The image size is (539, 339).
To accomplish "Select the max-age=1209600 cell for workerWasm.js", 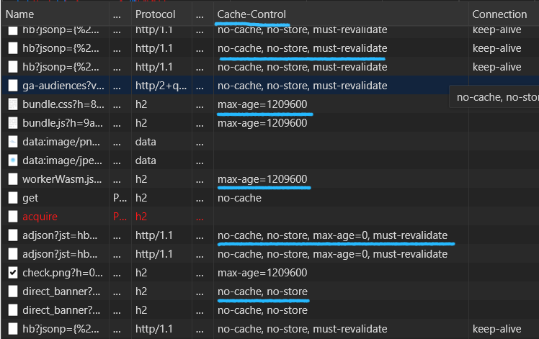I will click(x=262, y=179).
